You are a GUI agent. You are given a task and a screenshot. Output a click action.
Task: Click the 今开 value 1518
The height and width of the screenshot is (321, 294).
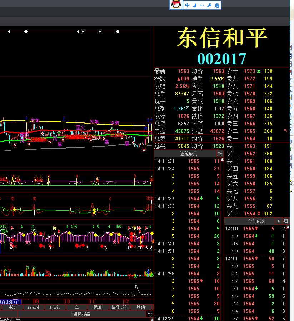point(219,86)
